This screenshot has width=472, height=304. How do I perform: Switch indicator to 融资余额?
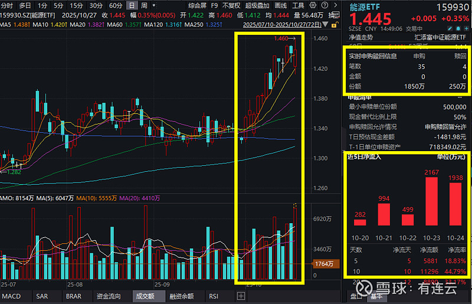[182, 296]
